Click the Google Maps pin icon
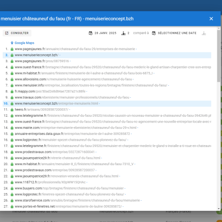Image resolution: width=222 pixels, height=222 pixels. (x=12, y=43)
